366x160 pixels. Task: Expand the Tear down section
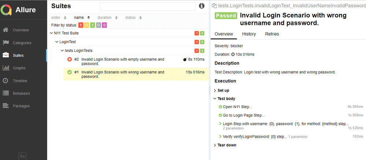227,145
